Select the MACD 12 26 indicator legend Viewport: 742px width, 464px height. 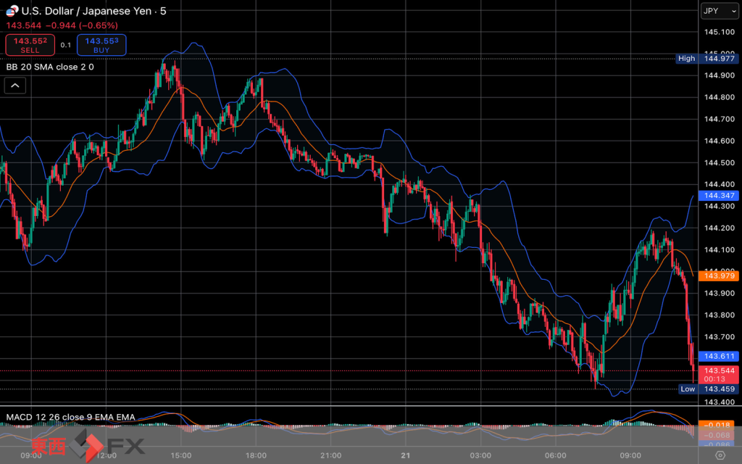(70, 418)
